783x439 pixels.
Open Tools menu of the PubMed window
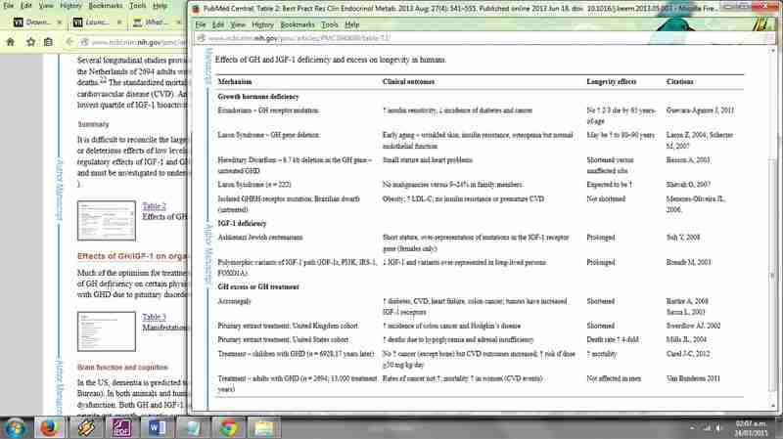[x=330, y=24]
